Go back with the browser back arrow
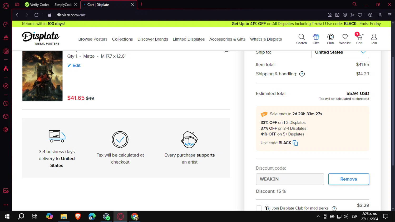This screenshot has height=222, width=395. 17,15
